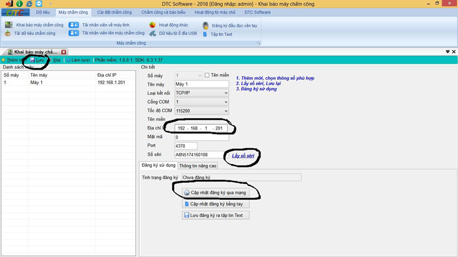458x257 pixels.
Task: Close the Khai báo máy chấm công document tab
Action: coord(64,52)
